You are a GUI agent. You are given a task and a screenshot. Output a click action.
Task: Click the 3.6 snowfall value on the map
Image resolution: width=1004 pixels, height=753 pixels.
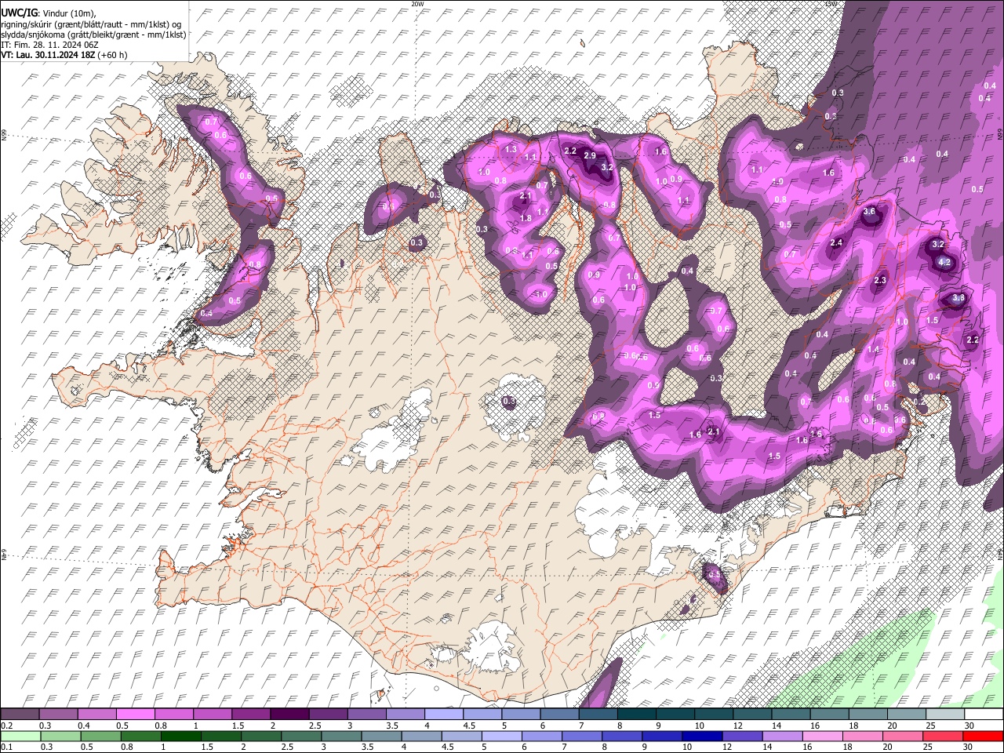coord(869,212)
